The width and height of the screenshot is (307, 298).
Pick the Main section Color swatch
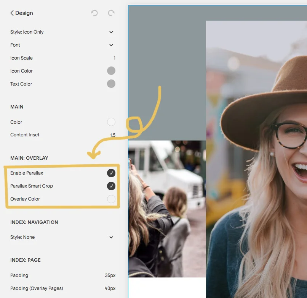[111, 122]
